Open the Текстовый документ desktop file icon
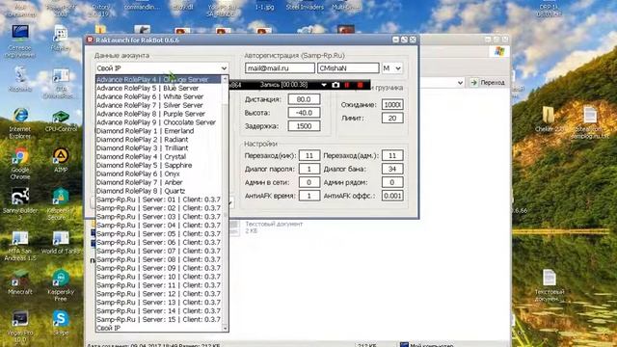This screenshot has width=617, height=347. (550, 285)
